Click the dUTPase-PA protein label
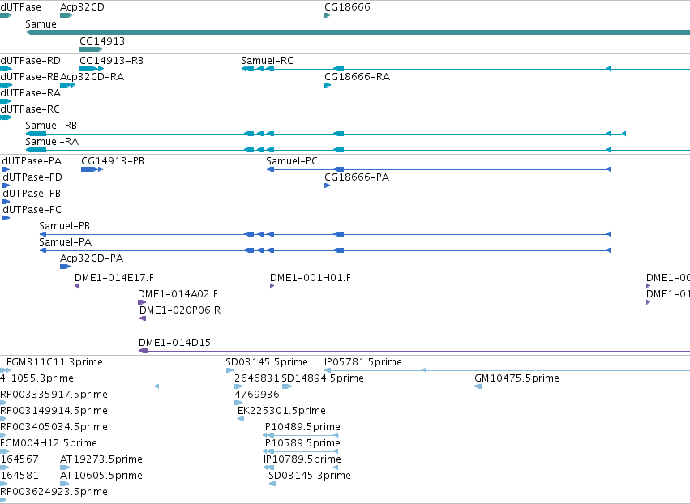The height and width of the screenshot is (504, 690). click(x=32, y=161)
